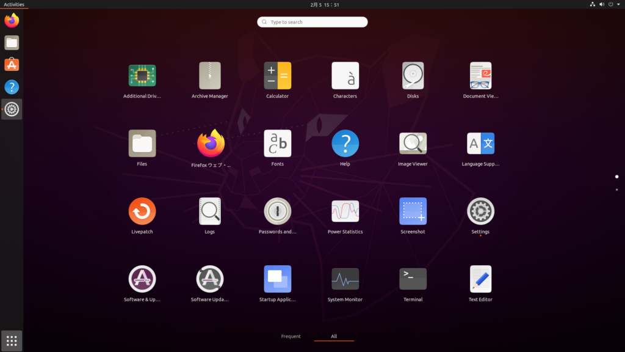This screenshot has width=625, height=352.
Task: Open Firefox from the dock
Action: (12, 20)
